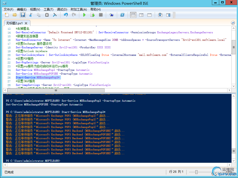Open toolbar overflow options arrow
Image resolution: width=238 pixels, height=178 pixels.
click(174, 17)
